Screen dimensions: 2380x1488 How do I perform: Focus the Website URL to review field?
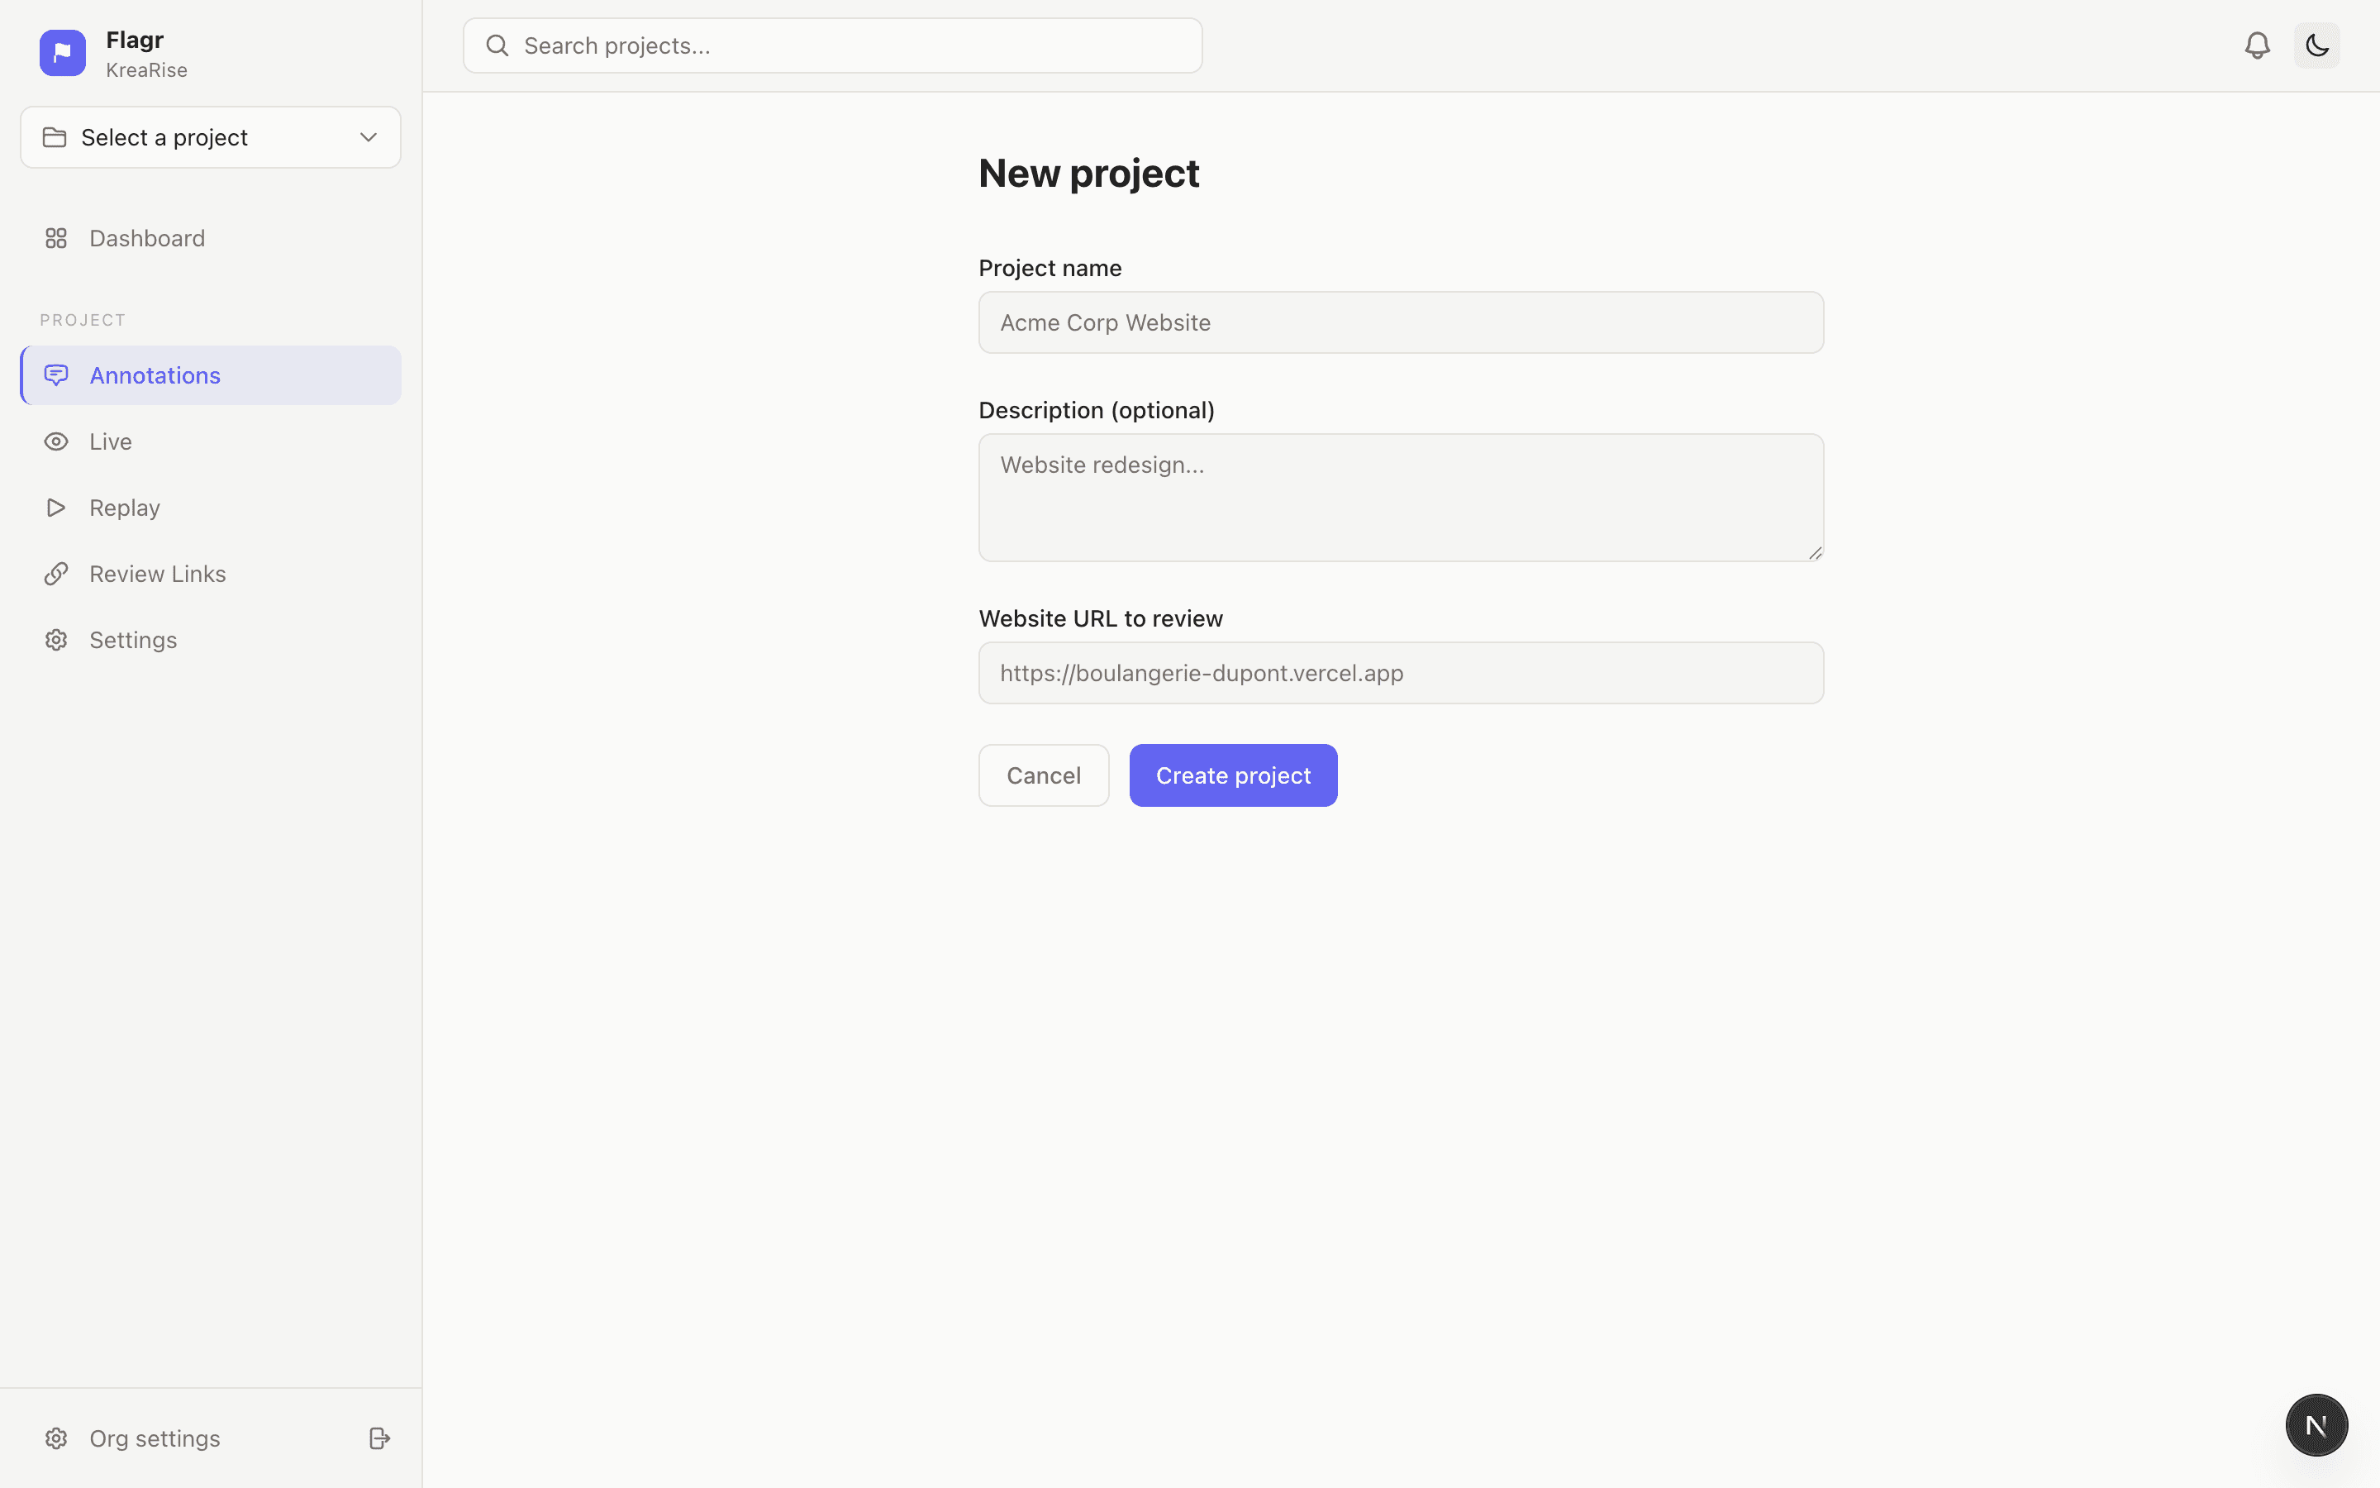point(1399,672)
